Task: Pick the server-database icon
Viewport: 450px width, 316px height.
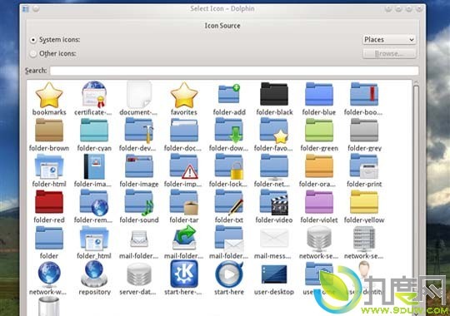Action: tap(139, 274)
